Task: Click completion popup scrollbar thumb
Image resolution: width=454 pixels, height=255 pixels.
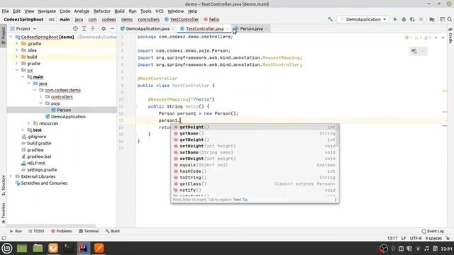Action: (x=338, y=135)
